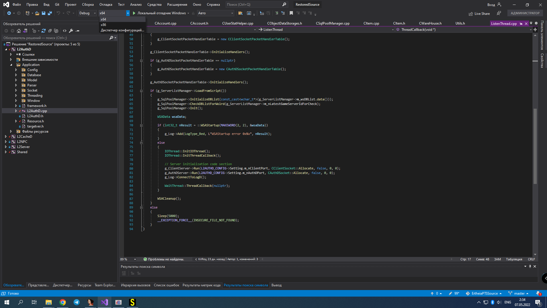Click the Save All icon
Image resolution: width=547 pixels, height=308 pixels.
(50, 13)
